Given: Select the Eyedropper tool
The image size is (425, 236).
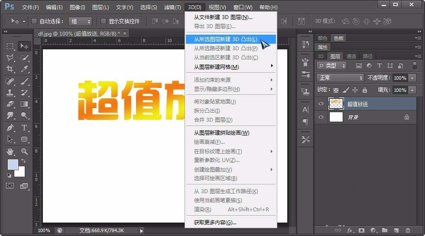Looking at the screenshot, I should pos(24,69).
